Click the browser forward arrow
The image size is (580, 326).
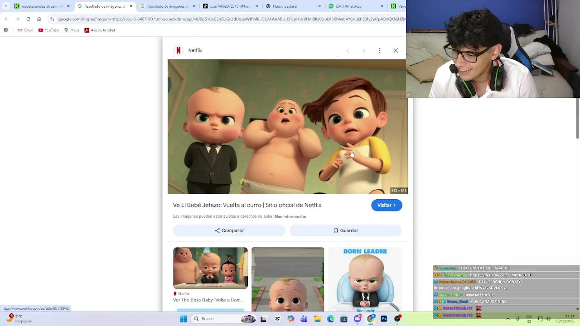click(17, 19)
